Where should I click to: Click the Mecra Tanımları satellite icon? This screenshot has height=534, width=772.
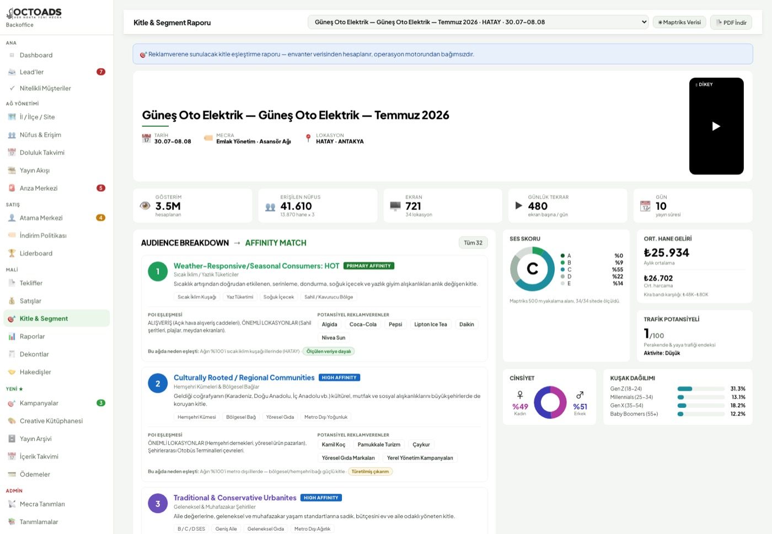click(x=12, y=504)
